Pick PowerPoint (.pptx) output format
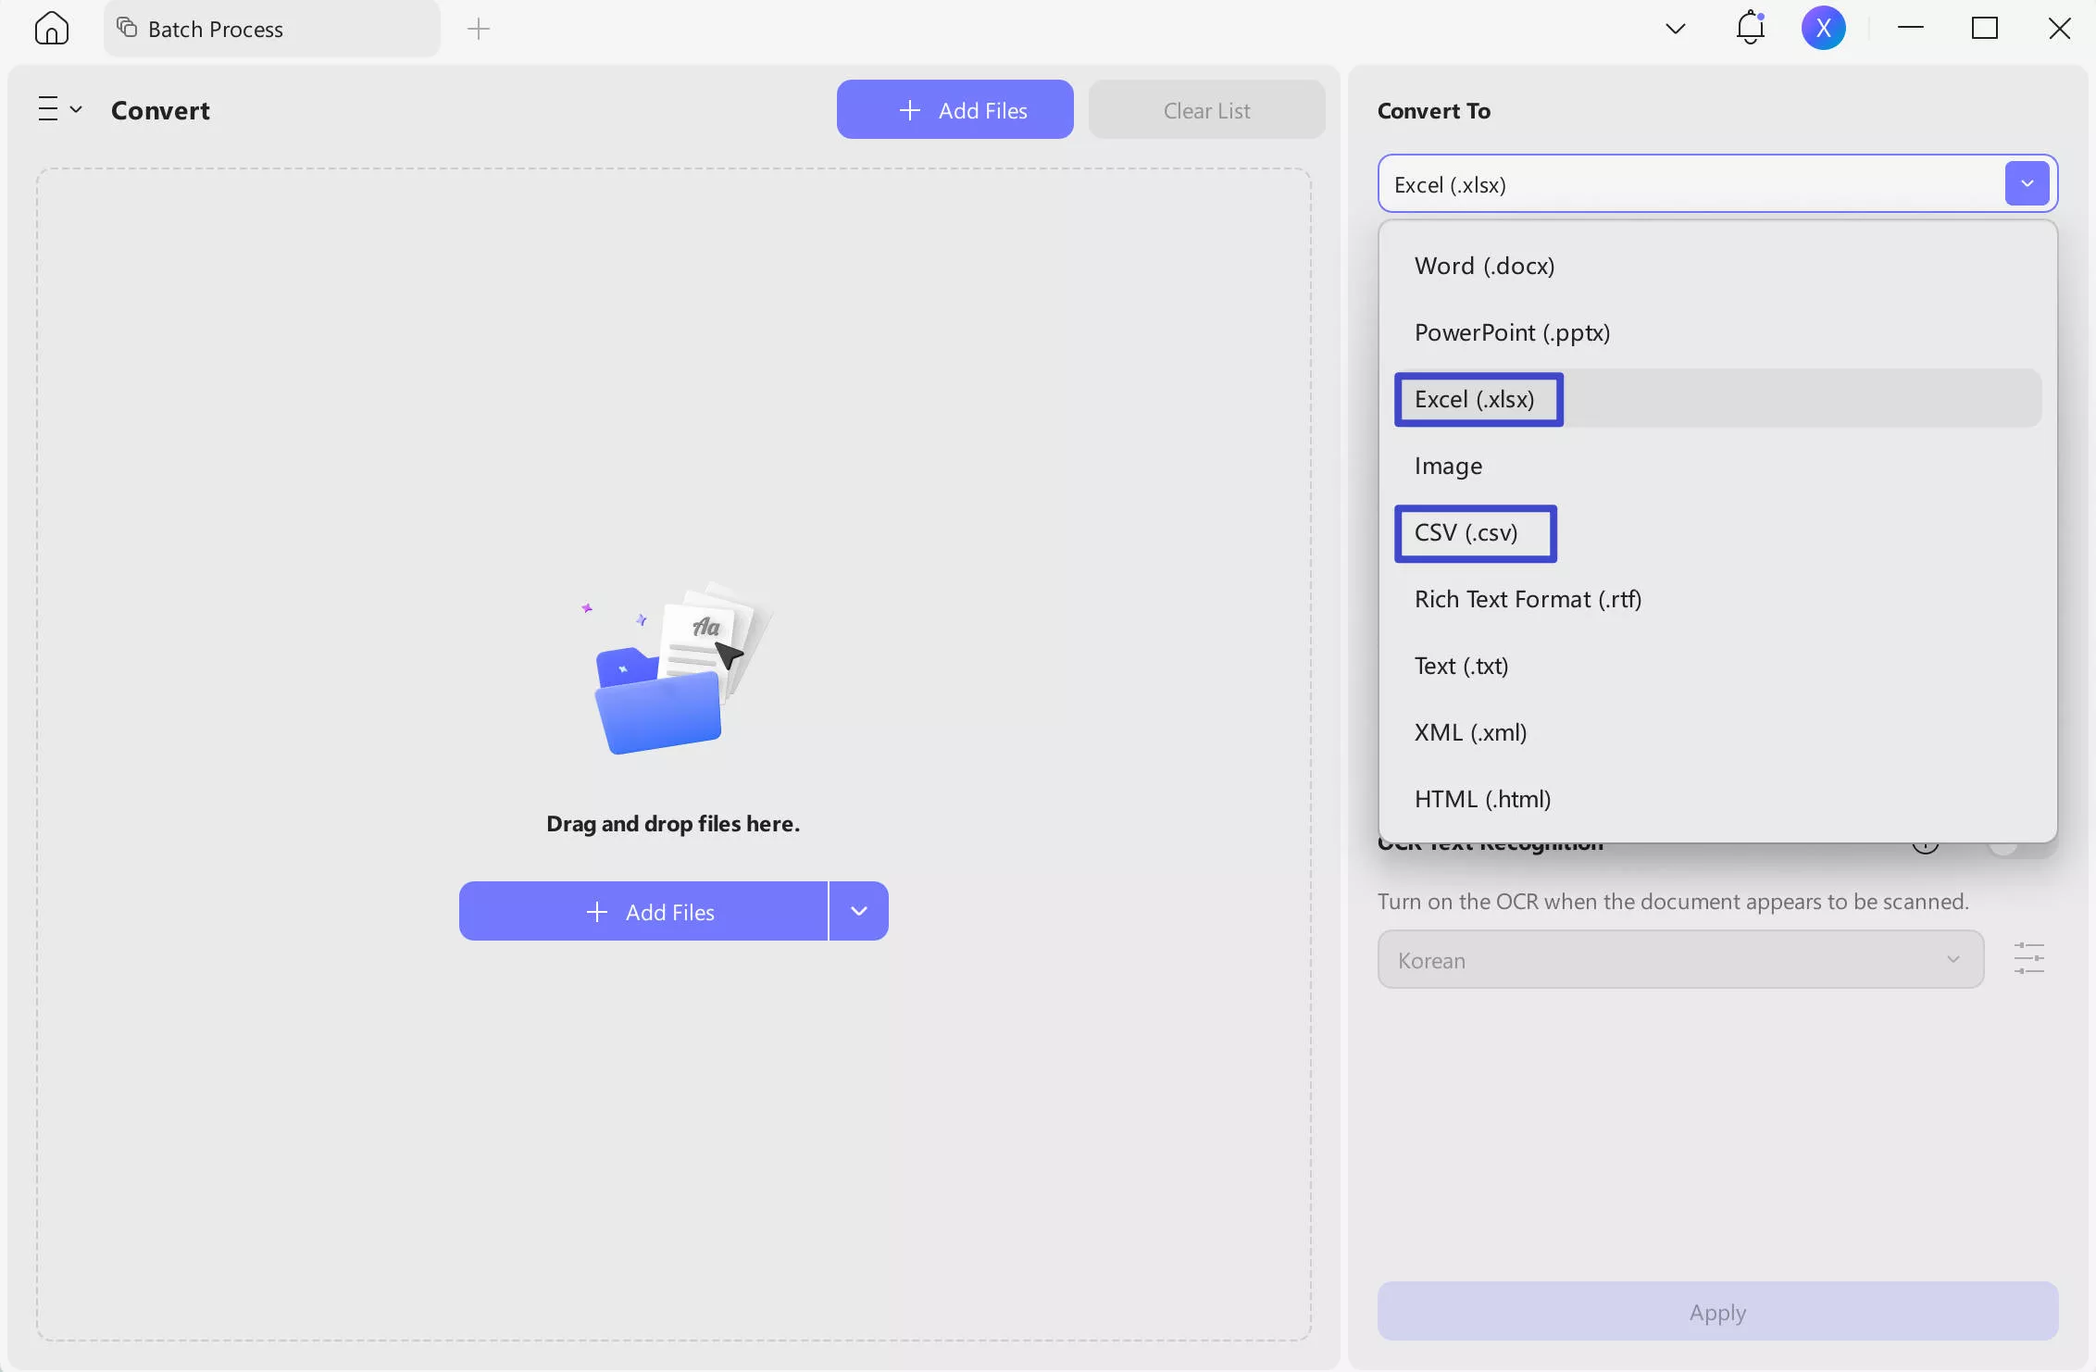This screenshot has width=2096, height=1372. pyautogui.click(x=1512, y=332)
